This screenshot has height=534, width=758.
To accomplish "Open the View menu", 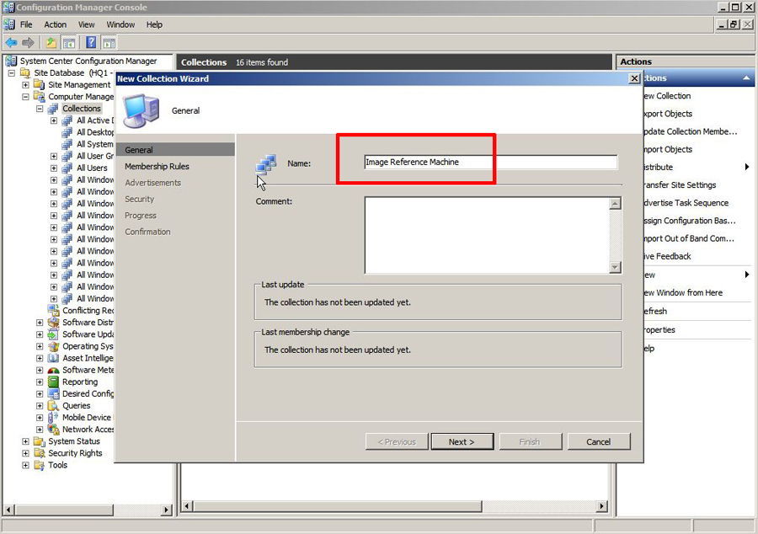I will click(86, 24).
